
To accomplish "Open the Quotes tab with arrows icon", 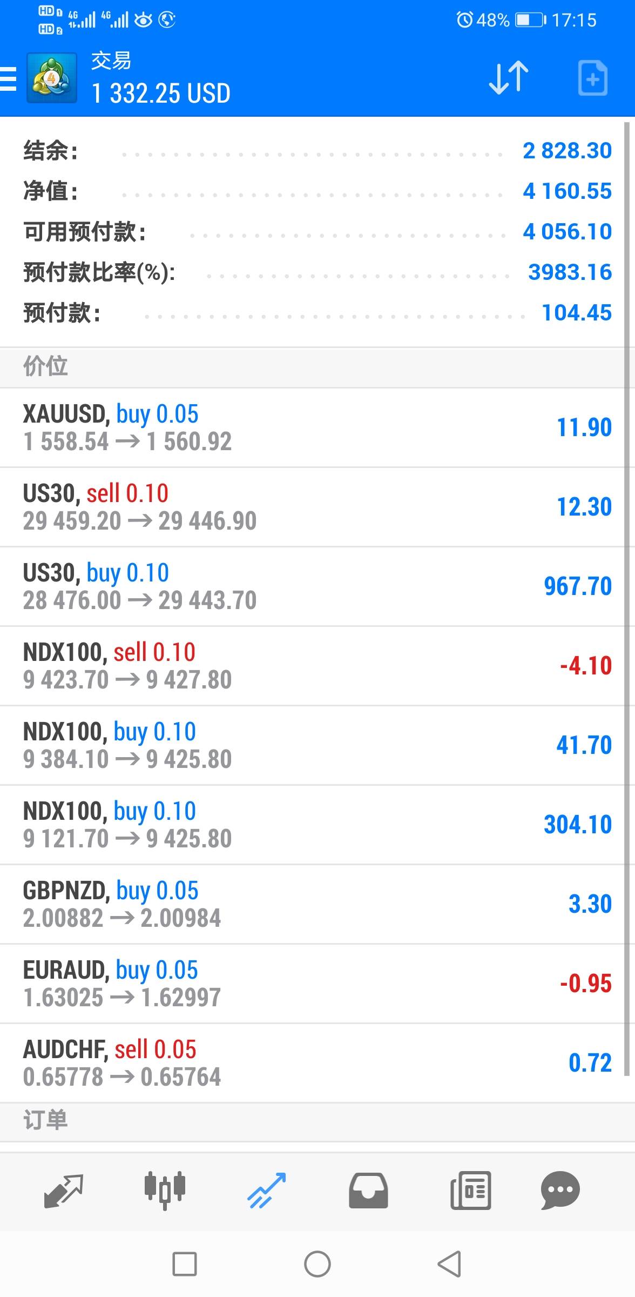I will pos(63,1191).
